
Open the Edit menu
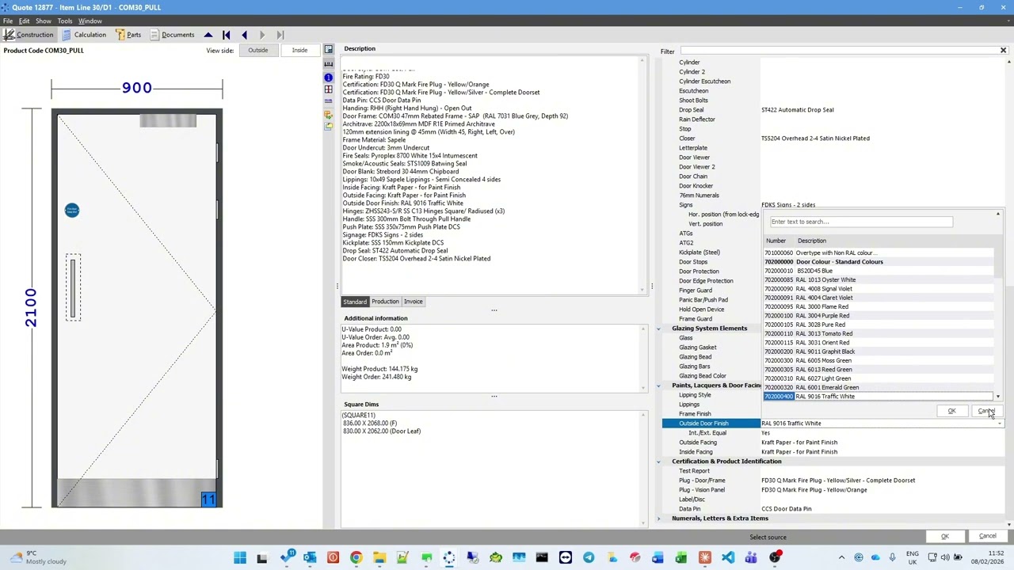25,21
